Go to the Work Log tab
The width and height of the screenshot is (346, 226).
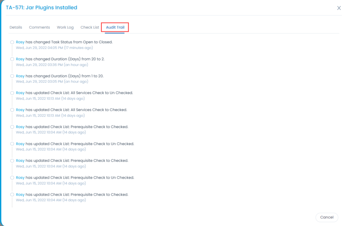coord(65,27)
